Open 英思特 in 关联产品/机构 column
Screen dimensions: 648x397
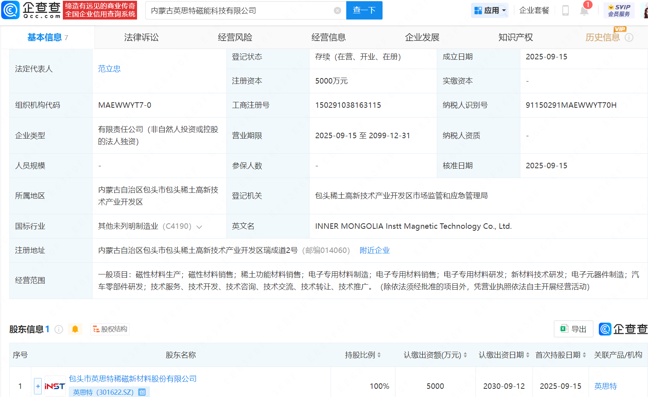click(x=605, y=386)
